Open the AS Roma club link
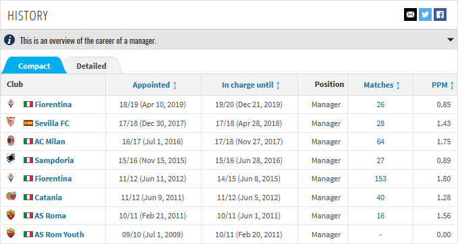This screenshot has width=458, height=244. pyautogui.click(x=50, y=216)
